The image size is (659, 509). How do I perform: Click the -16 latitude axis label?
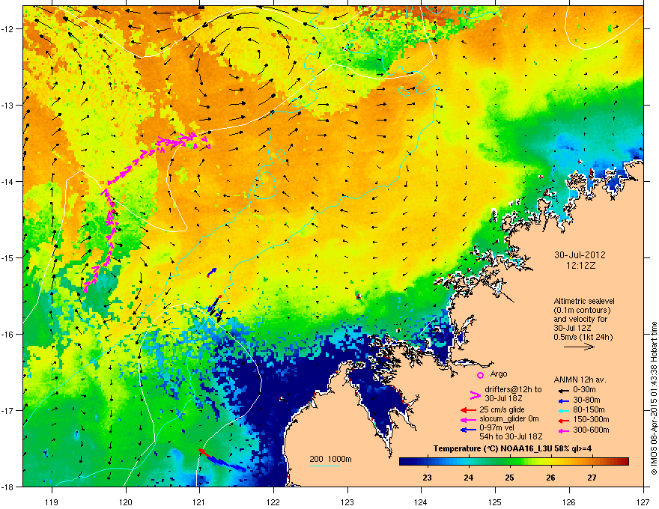click(x=8, y=335)
